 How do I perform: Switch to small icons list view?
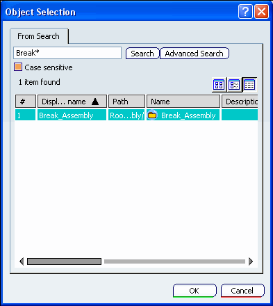(234, 85)
